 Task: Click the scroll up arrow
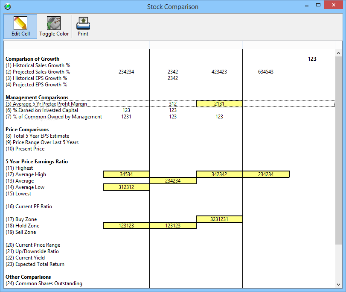(x=338, y=53)
